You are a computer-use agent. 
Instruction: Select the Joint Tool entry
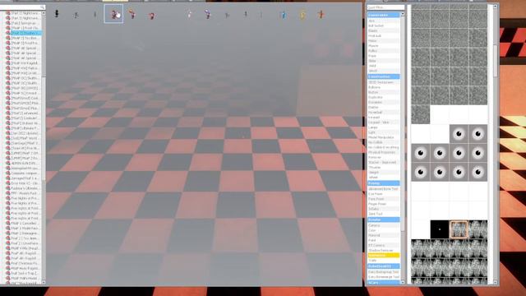point(384,214)
